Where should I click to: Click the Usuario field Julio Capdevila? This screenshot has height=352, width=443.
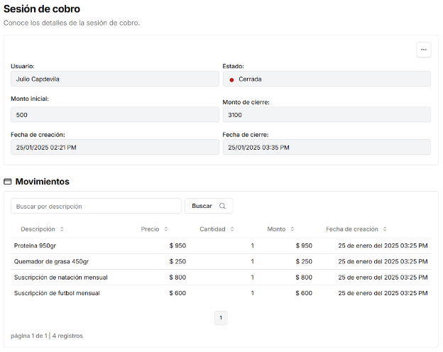coord(114,79)
